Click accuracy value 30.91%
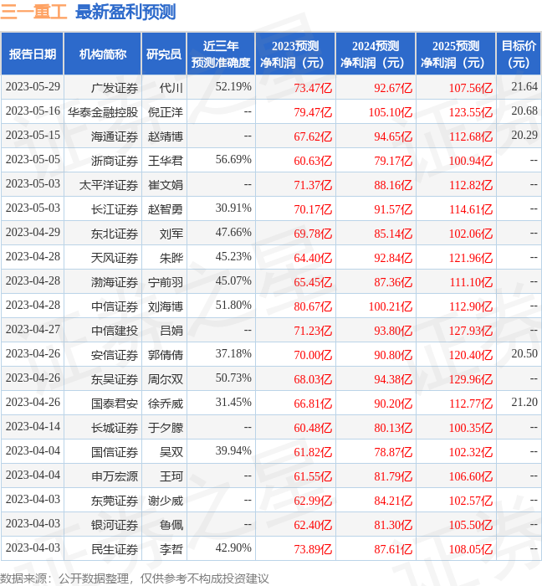 (x=233, y=208)
